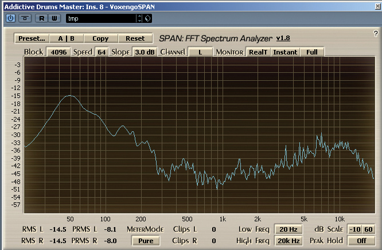Image resolution: width=382 pixels, height=250 pixels.
Task: Change the dB Scale range value 60
Action: pyautogui.click(x=368, y=229)
